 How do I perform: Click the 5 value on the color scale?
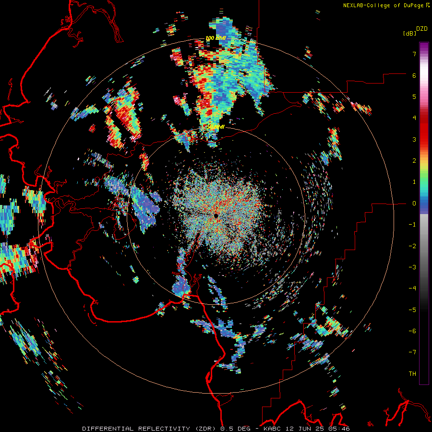click(414, 96)
